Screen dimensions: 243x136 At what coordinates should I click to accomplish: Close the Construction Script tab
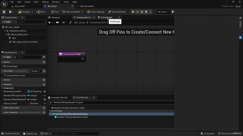click(94, 17)
